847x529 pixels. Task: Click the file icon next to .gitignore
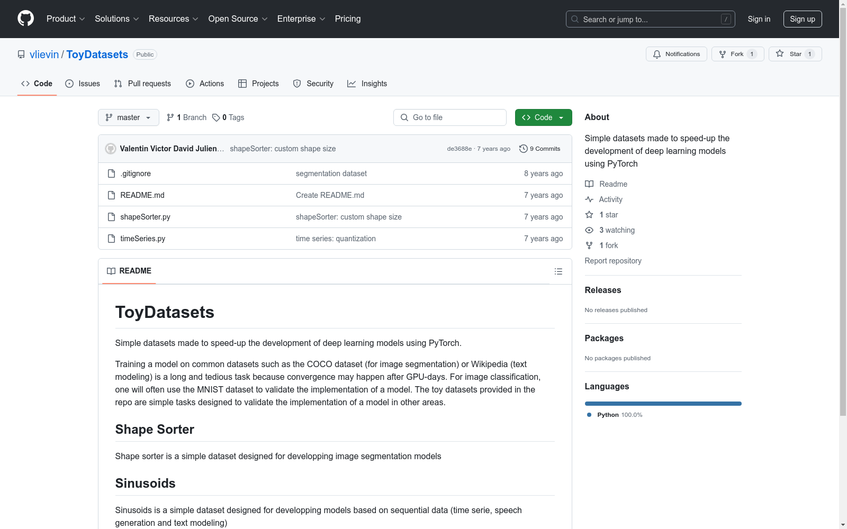point(111,174)
